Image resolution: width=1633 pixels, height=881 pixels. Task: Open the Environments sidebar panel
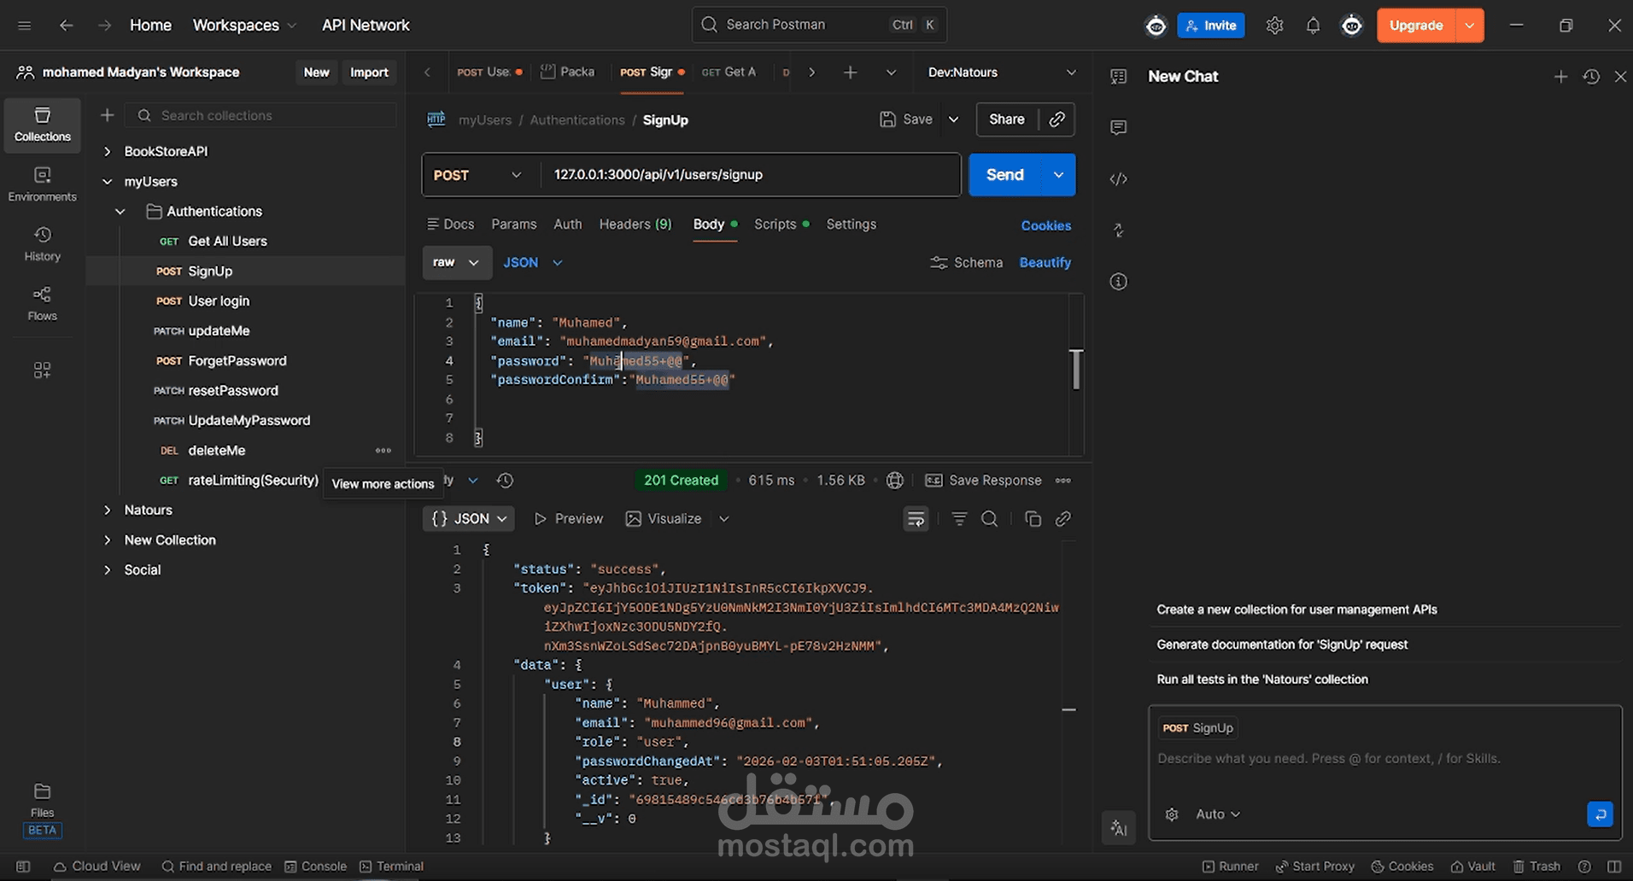click(43, 184)
